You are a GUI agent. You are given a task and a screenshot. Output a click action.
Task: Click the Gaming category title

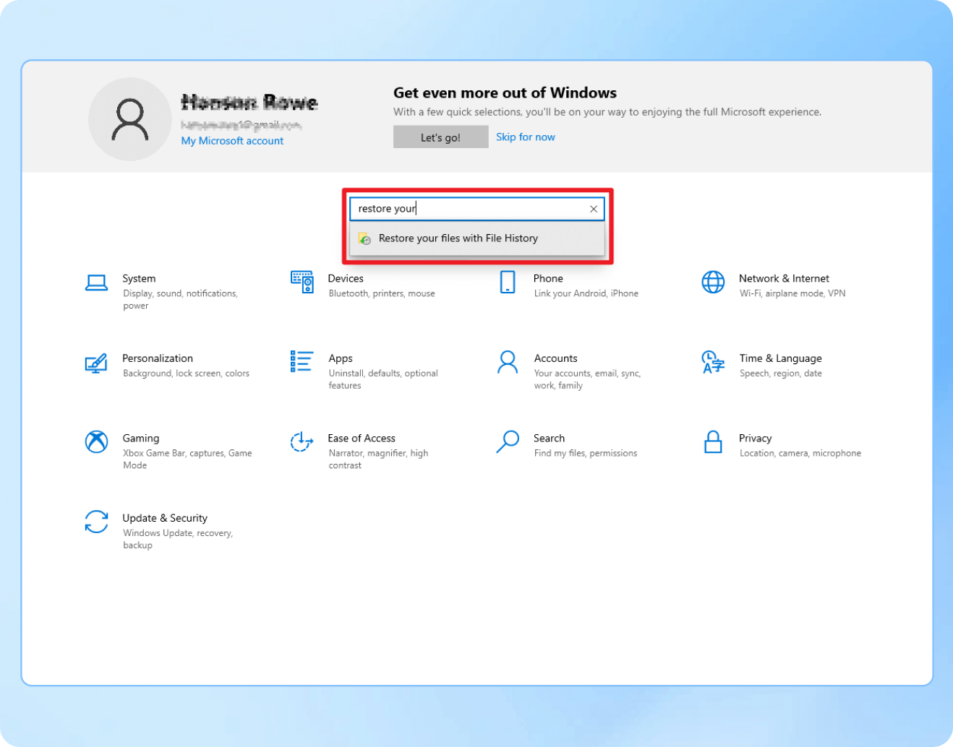click(141, 438)
